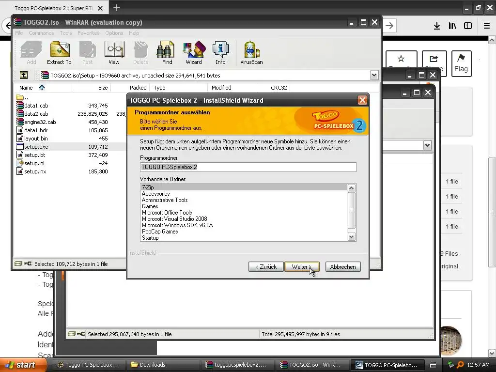Click the folder list scroll-up arrow

coord(352,188)
